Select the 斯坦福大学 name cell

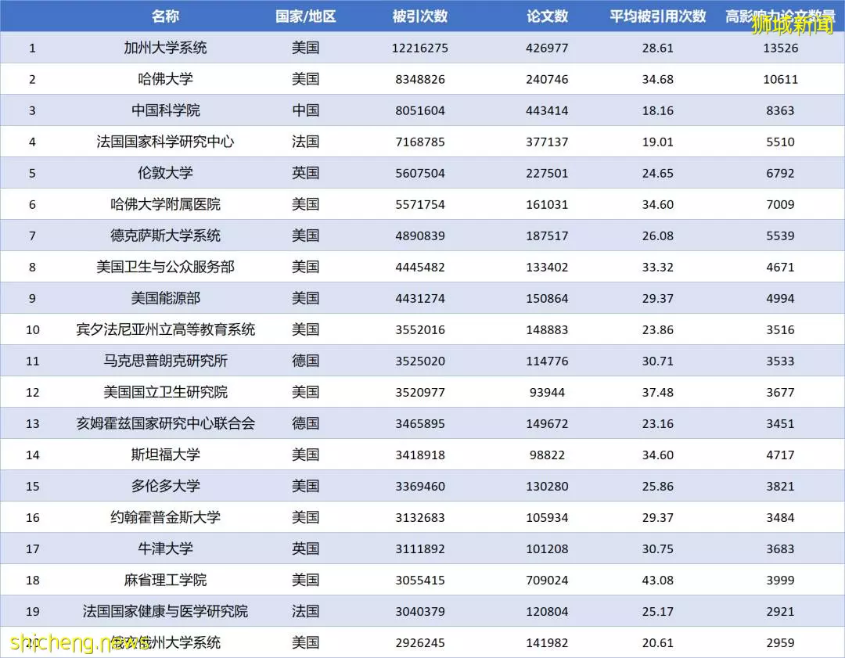click(165, 455)
